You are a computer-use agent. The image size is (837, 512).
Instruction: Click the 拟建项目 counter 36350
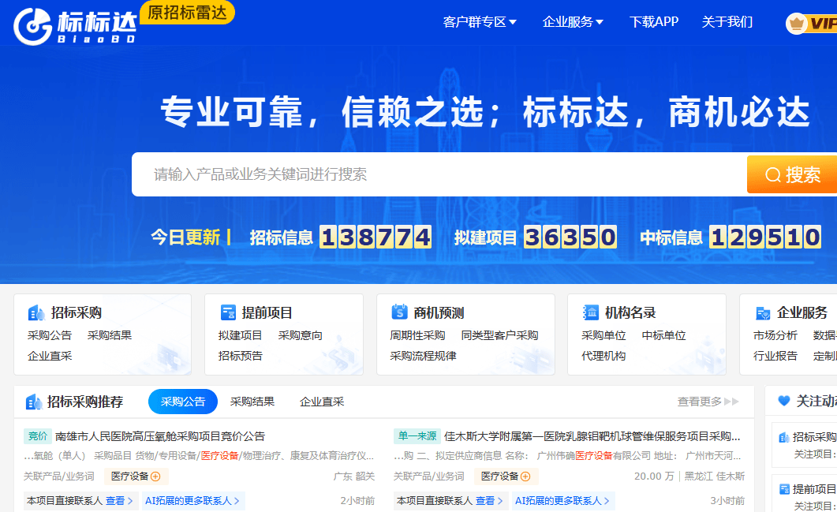click(570, 237)
